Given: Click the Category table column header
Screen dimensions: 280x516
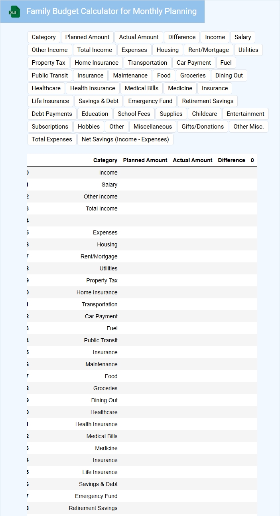Looking at the screenshot, I should pyautogui.click(x=105, y=160).
